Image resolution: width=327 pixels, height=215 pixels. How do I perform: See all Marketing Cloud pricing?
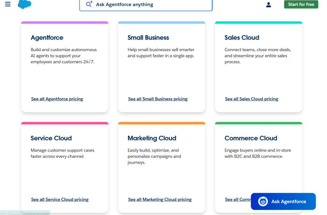tap(160, 199)
